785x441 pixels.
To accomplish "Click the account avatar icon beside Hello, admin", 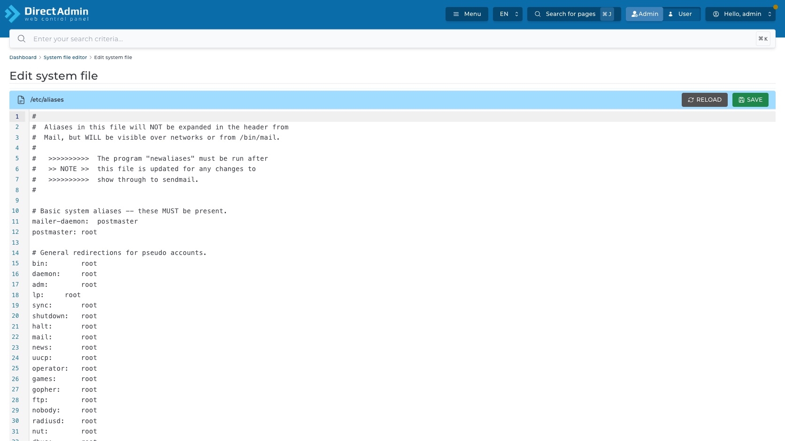I will coord(716,14).
